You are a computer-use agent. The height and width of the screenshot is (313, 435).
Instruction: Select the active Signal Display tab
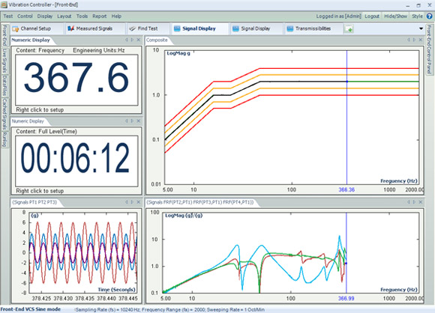point(199,28)
